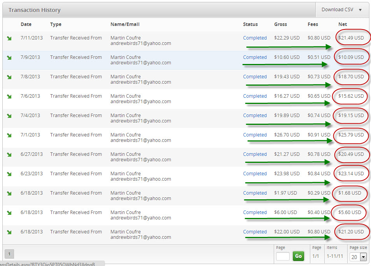Image resolution: width=371 pixels, height=266 pixels.
Task: Click received transfer icon for 7/11/2013 row
Action: (9, 38)
